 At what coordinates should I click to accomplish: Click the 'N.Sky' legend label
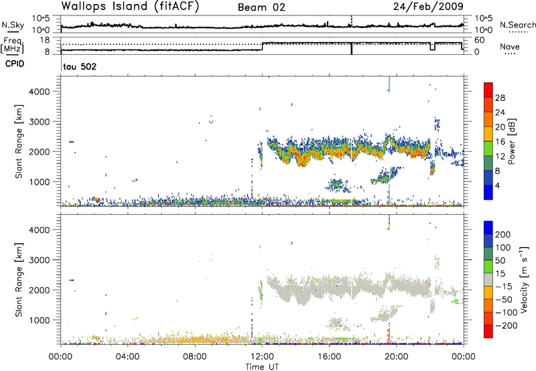click(13, 25)
